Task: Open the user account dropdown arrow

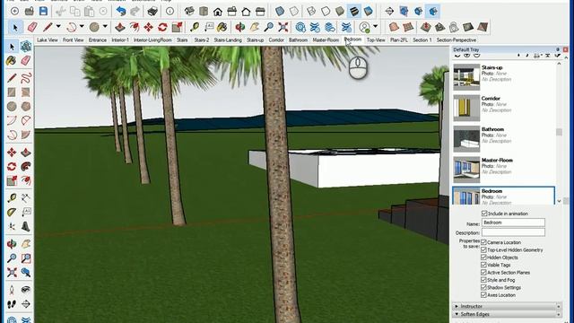Action: 375,26
